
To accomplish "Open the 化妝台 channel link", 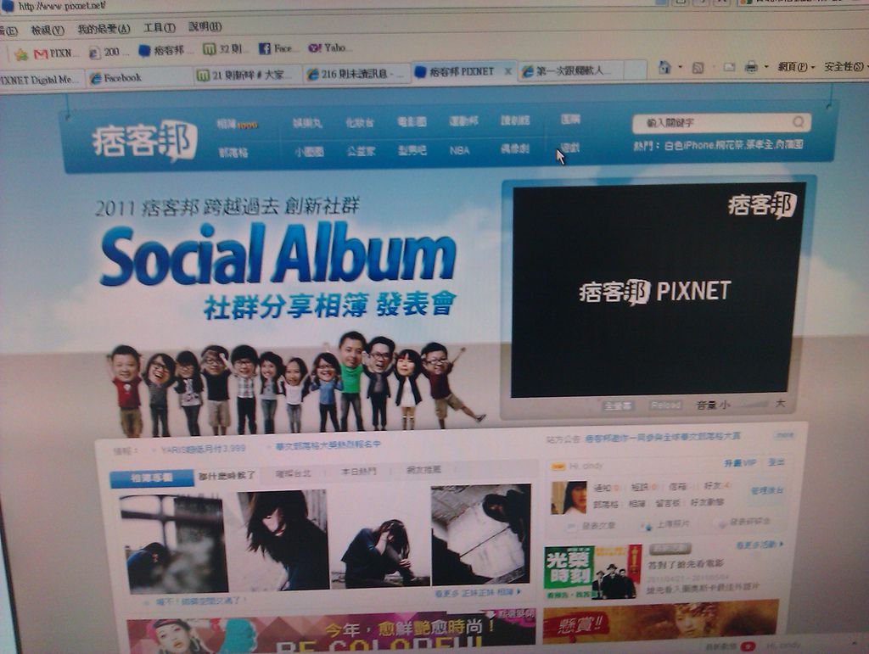I will click(x=360, y=122).
